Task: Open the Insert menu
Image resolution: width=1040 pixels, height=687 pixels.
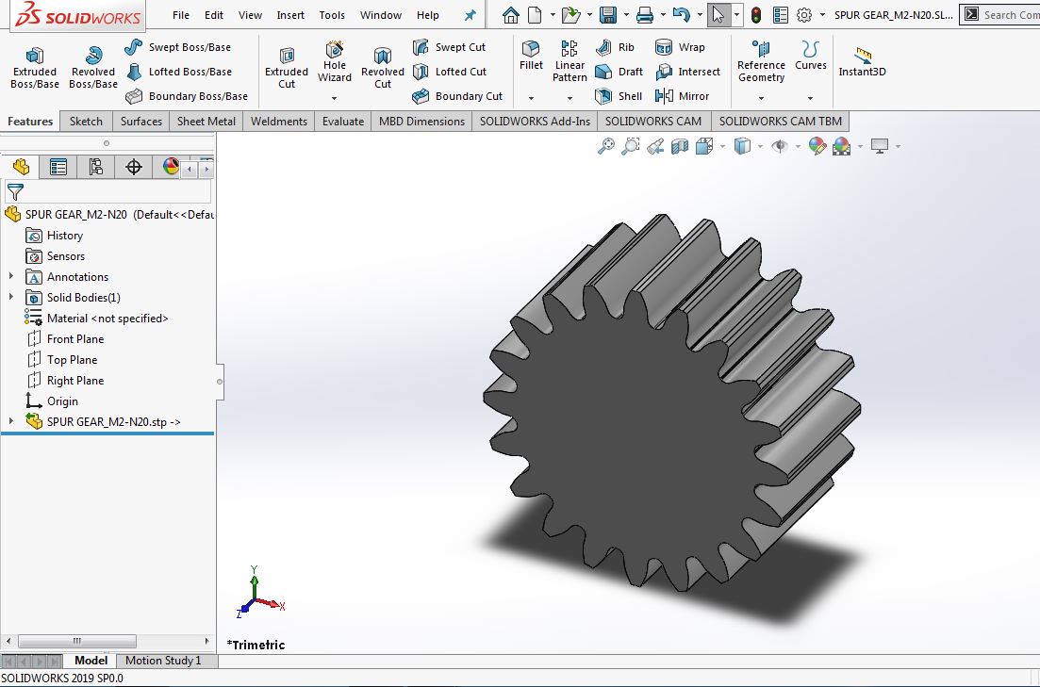Action: pos(290,14)
